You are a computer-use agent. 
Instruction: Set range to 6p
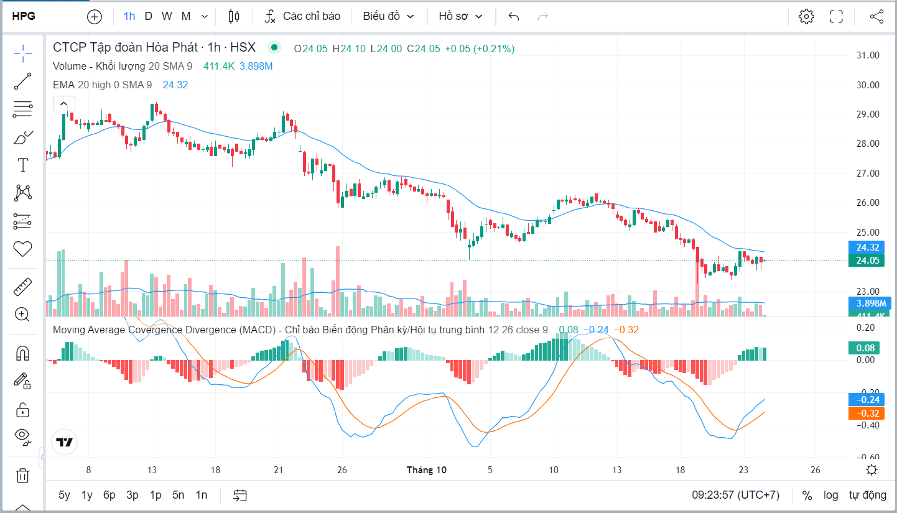click(109, 496)
